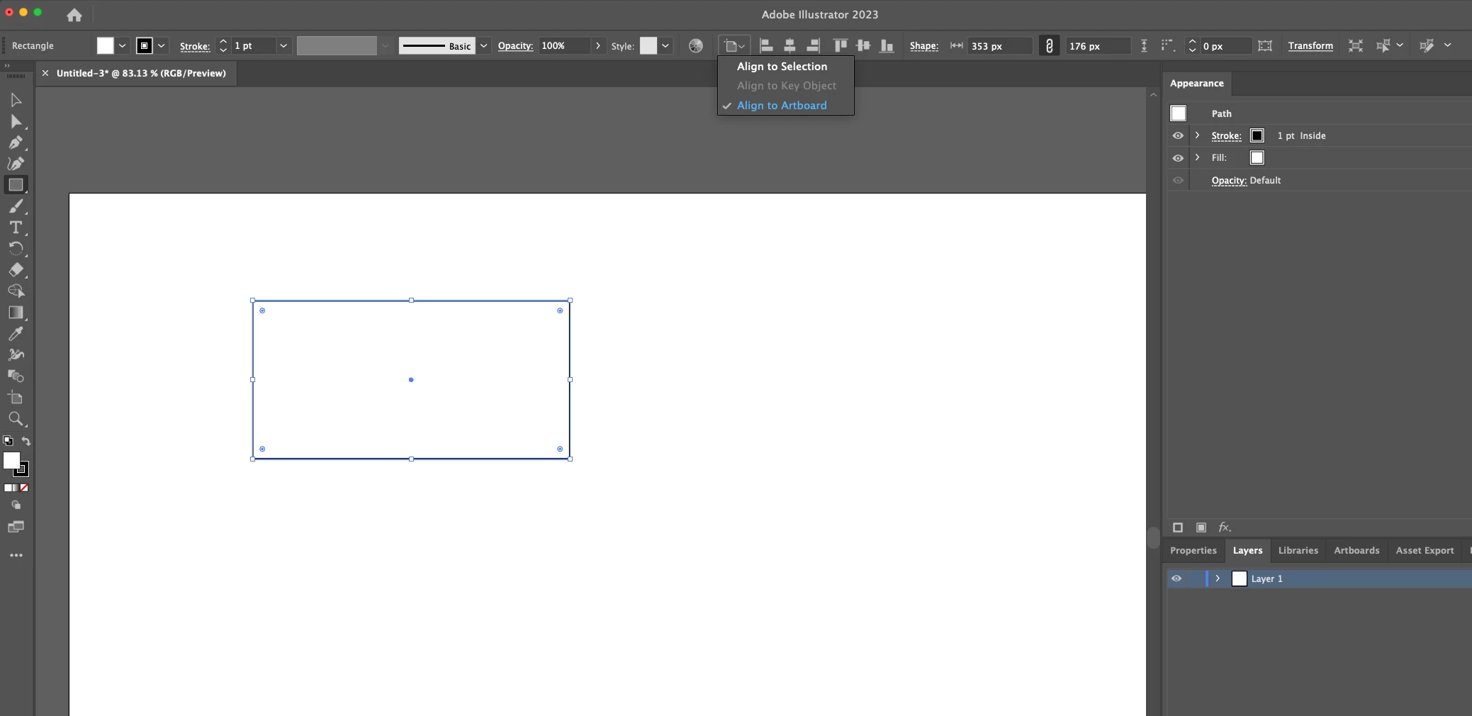Open fill color dropdown arrow
The image size is (1472, 716).
pyautogui.click(x=123, y=45)
